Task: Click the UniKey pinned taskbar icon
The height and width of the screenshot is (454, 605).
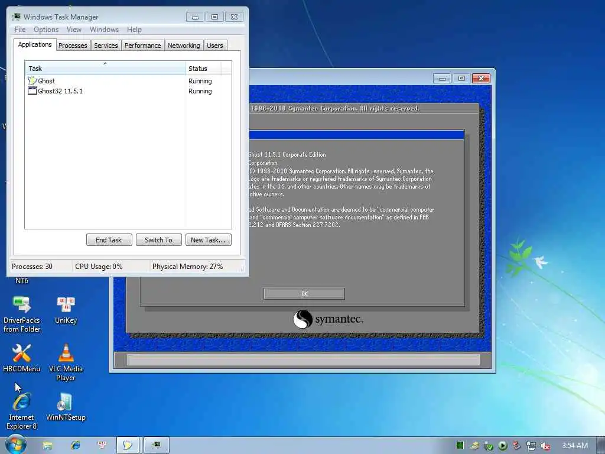Action: tap(102, 445)
